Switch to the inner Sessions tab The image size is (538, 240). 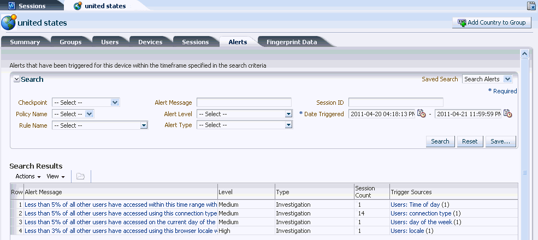click(195, 42)
